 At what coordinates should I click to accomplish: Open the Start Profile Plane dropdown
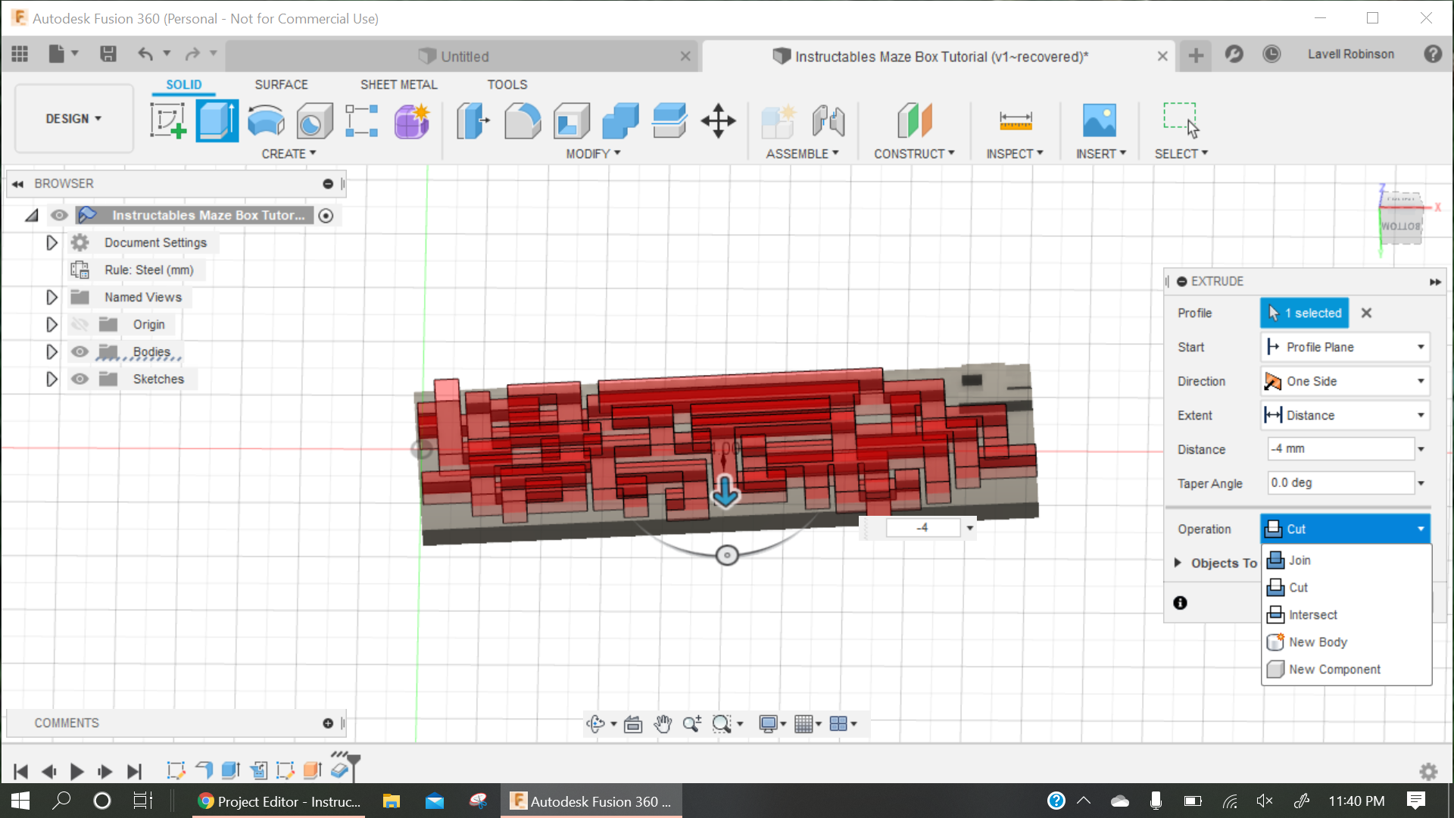coord(1345,347)
